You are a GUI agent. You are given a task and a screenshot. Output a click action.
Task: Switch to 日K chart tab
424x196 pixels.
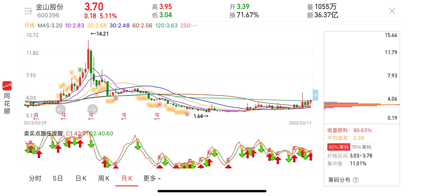click(81, 178)
